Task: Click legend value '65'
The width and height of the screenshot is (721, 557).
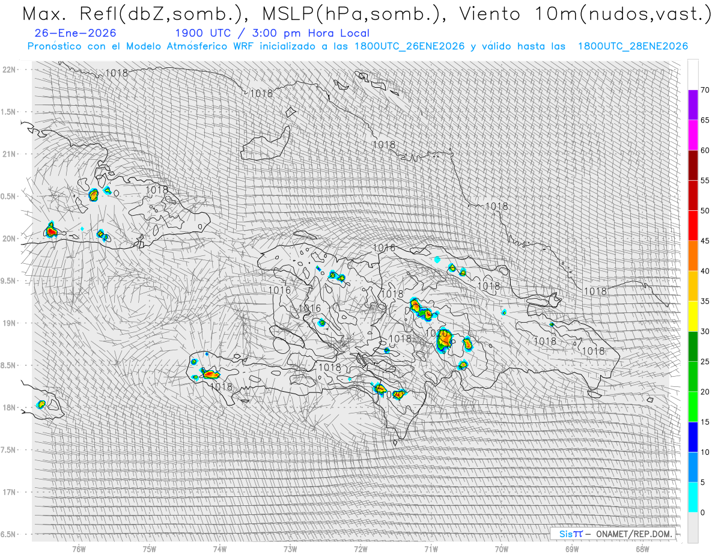Action: click(705, 120)
